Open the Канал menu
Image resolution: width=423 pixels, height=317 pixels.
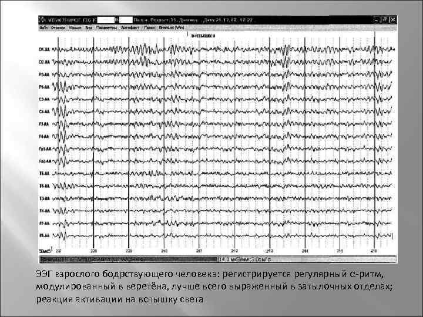(75, 28)
